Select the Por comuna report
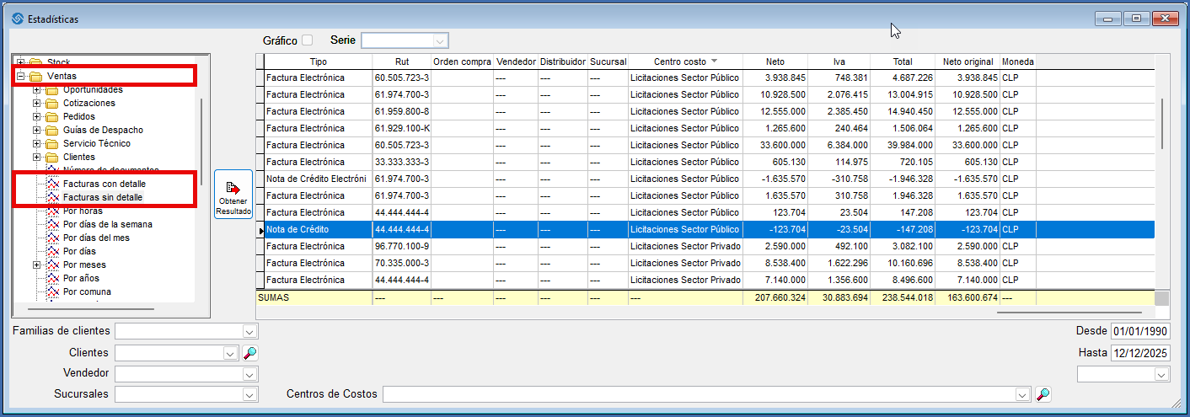The image size is (1190, 417). (87, 291)
